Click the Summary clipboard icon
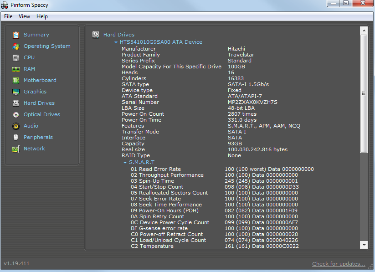375x272 pixels. 16,35
